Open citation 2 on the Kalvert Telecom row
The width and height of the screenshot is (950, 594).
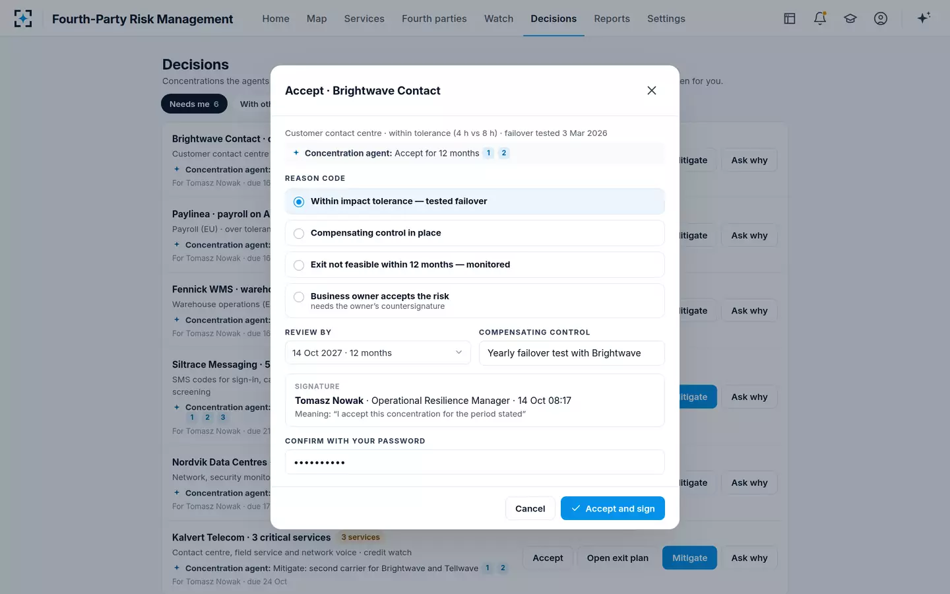503,568
